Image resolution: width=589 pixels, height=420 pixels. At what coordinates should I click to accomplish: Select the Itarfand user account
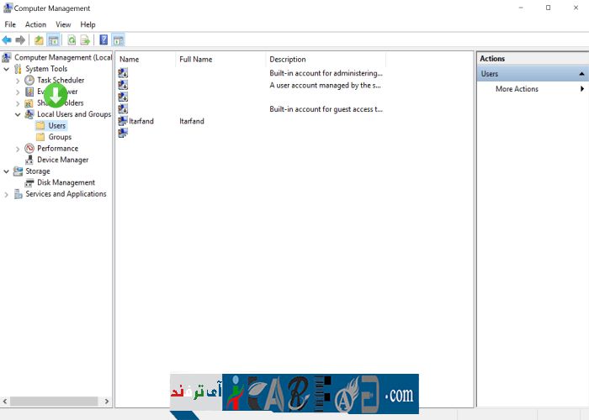click(x=141, y=121)
